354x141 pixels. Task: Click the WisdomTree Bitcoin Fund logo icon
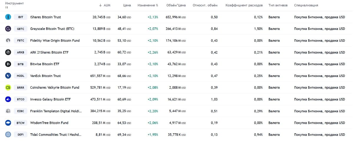tap(8, 123)
